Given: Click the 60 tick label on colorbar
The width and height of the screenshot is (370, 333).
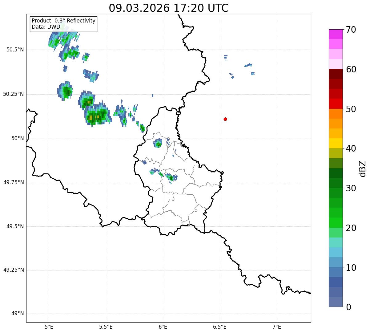Looking at the screenshot, I should click(351, 69).
